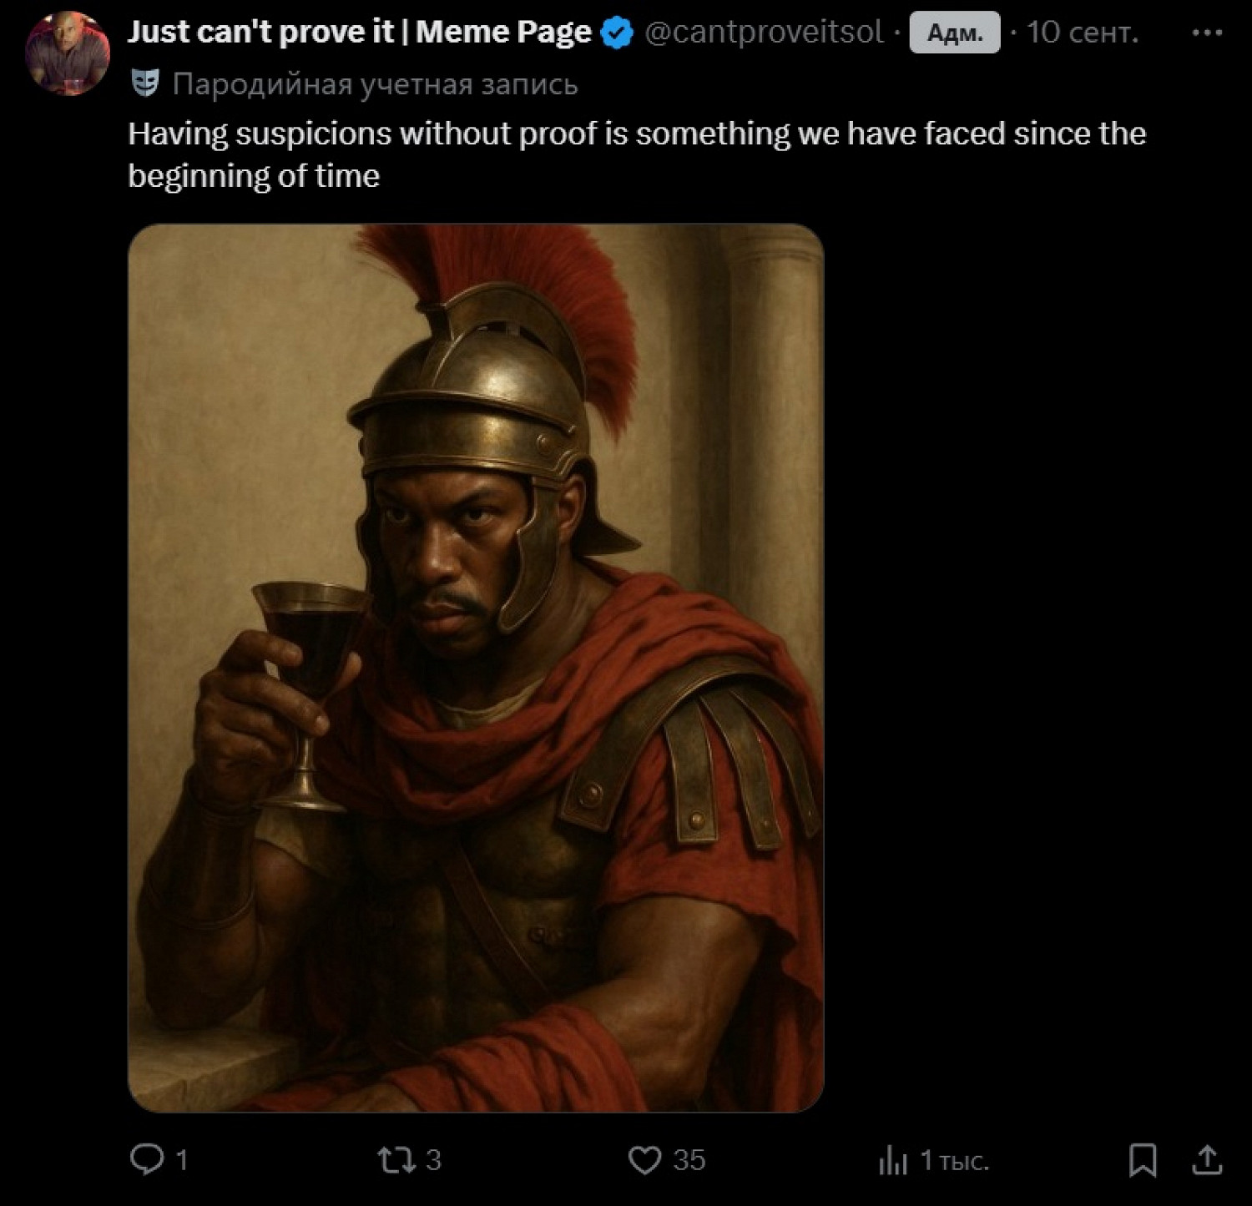Click the parody account mask icon
Viewport: 1252px width, 1206px height.
(145, 83)
